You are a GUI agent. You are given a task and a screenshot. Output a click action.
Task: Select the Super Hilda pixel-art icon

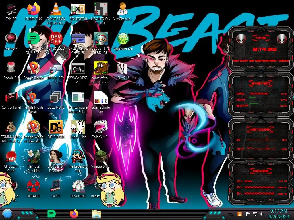(78, 130)
